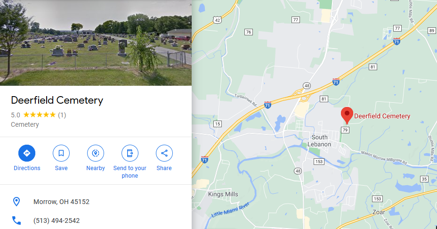The image size is (437, 229).
Task: Open Nearby search icon
Action: pyautogui.click(x=96, y=153)
